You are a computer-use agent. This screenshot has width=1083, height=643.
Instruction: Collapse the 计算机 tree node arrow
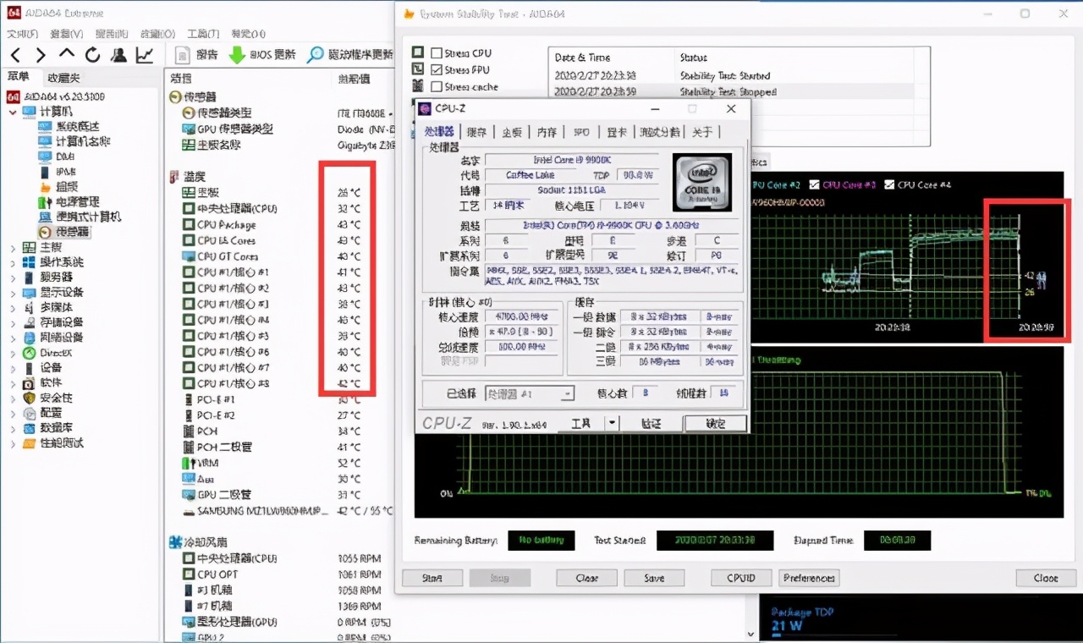[x=13, y=112]
